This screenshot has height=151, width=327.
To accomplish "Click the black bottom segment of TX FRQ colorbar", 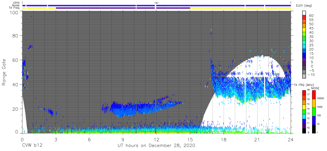I will tap(304, 130).
